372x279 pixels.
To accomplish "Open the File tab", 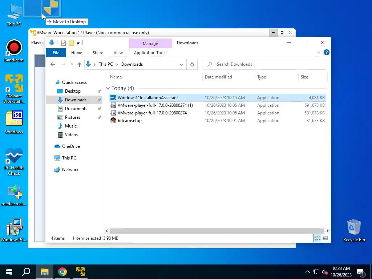I will (x=56, y=53).
